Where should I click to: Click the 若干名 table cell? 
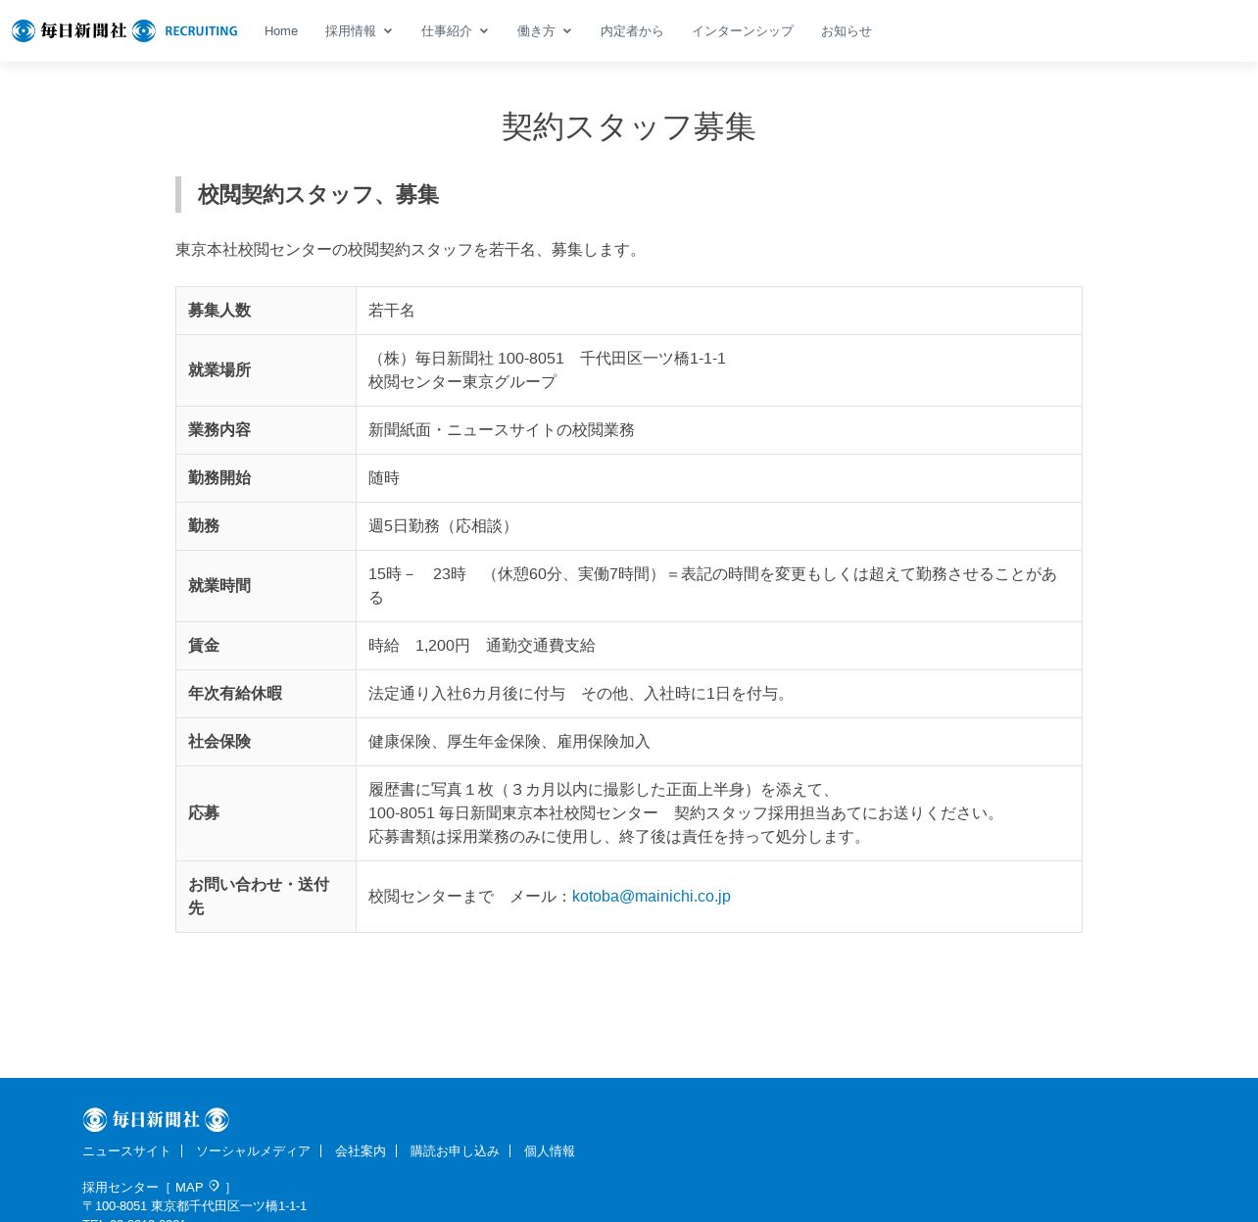point(719,311)
